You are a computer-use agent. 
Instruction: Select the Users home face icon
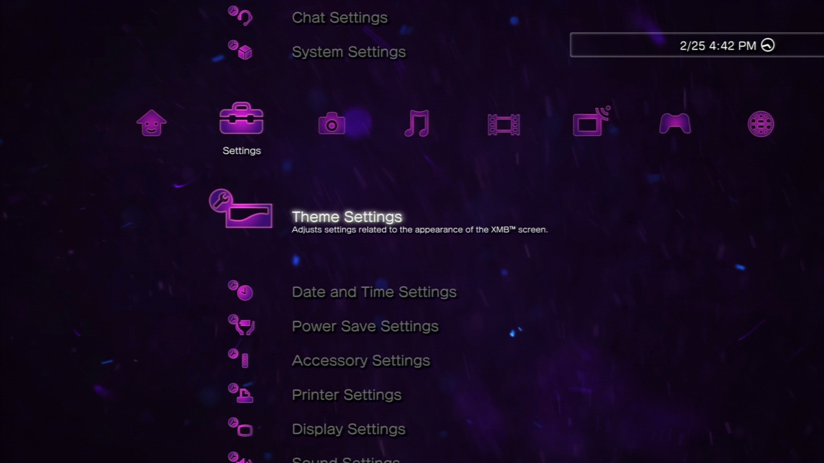152,123
